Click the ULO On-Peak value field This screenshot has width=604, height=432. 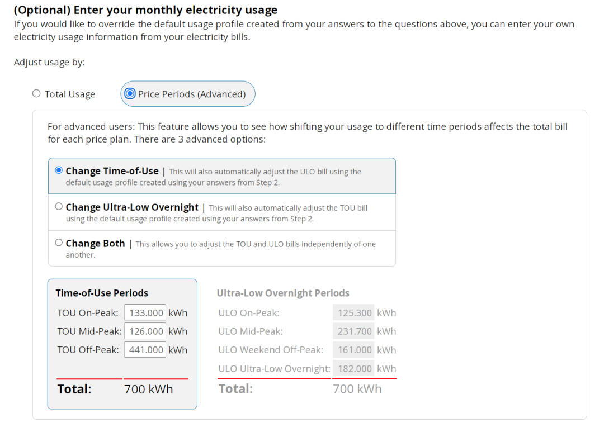tap(353, 313)
